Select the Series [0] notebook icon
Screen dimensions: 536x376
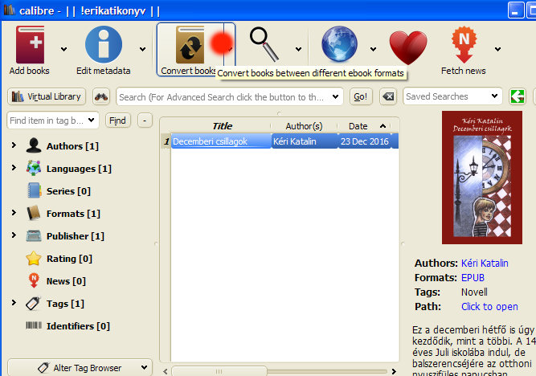34,190
